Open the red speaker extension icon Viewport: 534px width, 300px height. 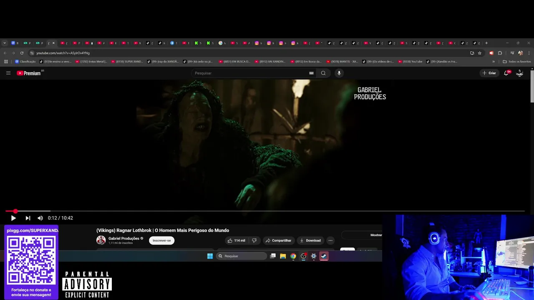tap(491, 53)
